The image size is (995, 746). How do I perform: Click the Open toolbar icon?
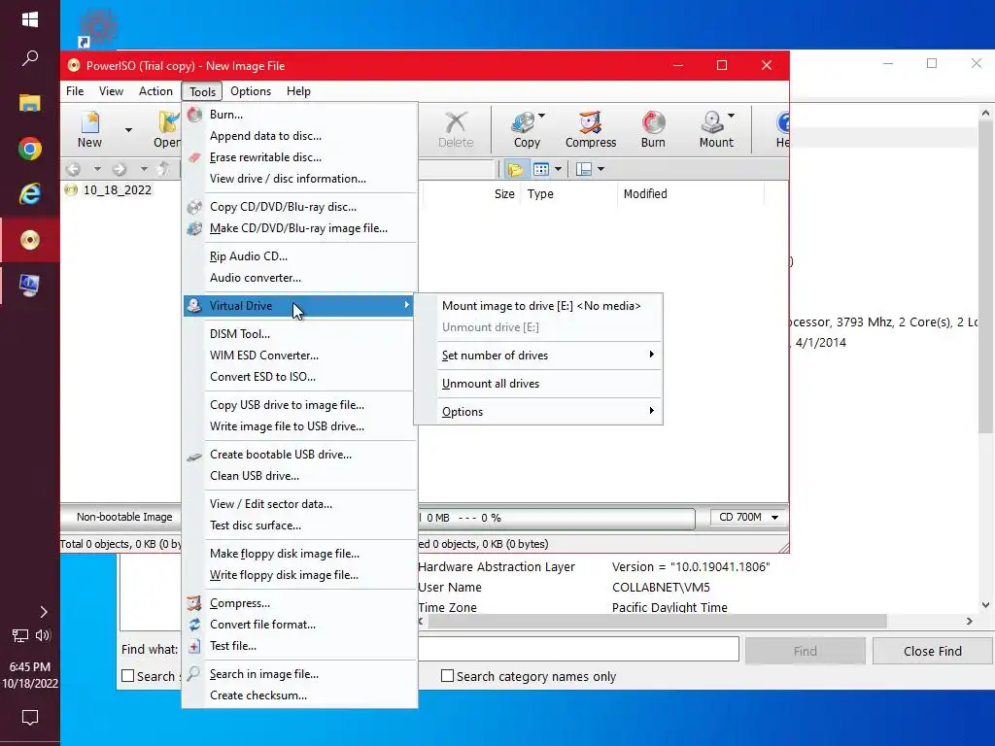[166, 129]
